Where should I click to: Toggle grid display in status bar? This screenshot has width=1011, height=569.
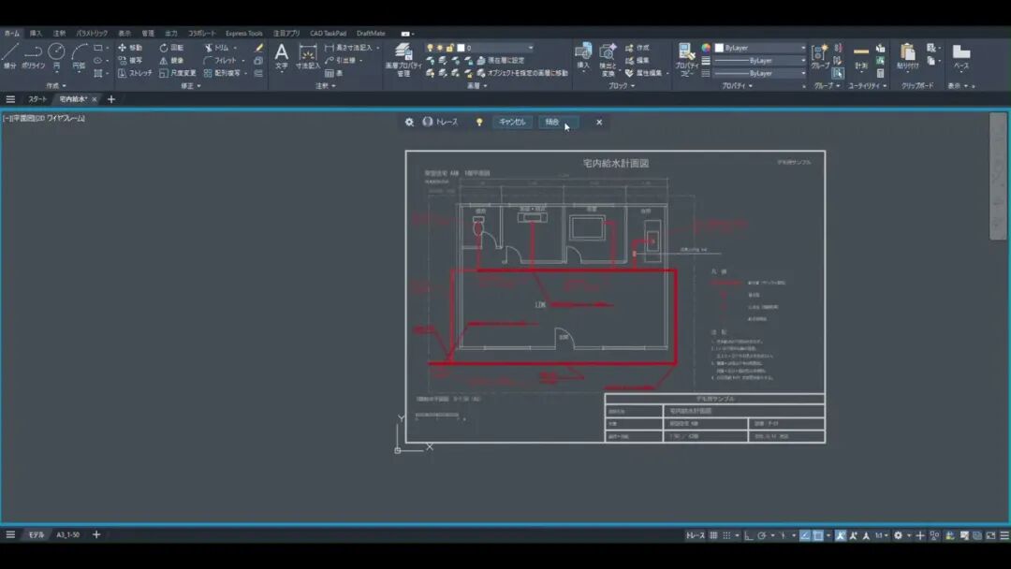pyautogui.click(x=713, y=535)
